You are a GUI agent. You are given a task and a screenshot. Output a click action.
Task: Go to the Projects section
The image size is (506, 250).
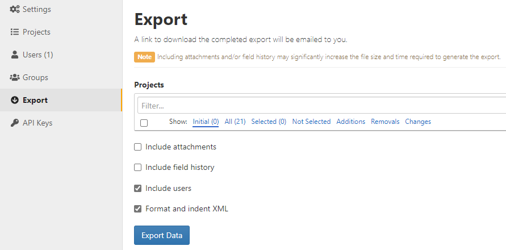61,32
